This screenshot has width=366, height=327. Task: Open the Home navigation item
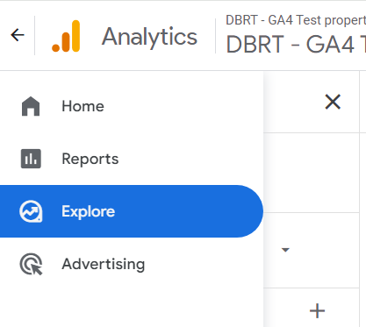click(x=132, y=106)
